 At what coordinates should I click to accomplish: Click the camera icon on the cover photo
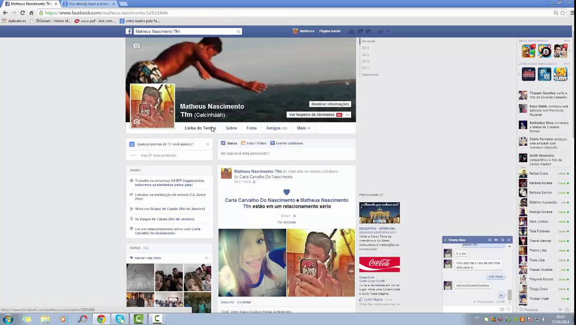(x=136, y=46)
